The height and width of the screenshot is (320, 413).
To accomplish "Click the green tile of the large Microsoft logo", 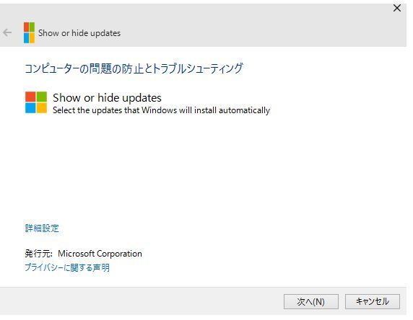I will [42, 97].
